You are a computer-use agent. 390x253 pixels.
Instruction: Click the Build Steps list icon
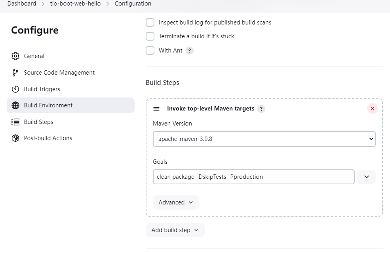point(15,122)
